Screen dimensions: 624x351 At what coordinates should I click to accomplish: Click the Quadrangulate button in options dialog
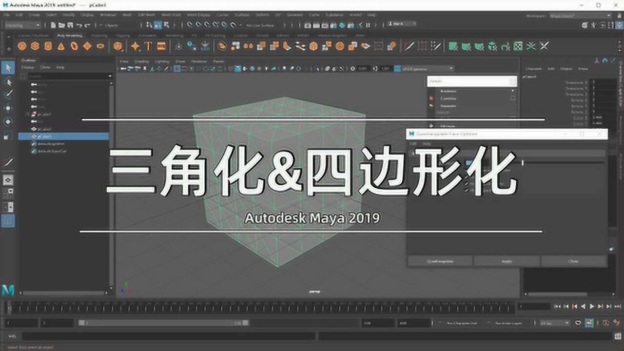point(440,261)
